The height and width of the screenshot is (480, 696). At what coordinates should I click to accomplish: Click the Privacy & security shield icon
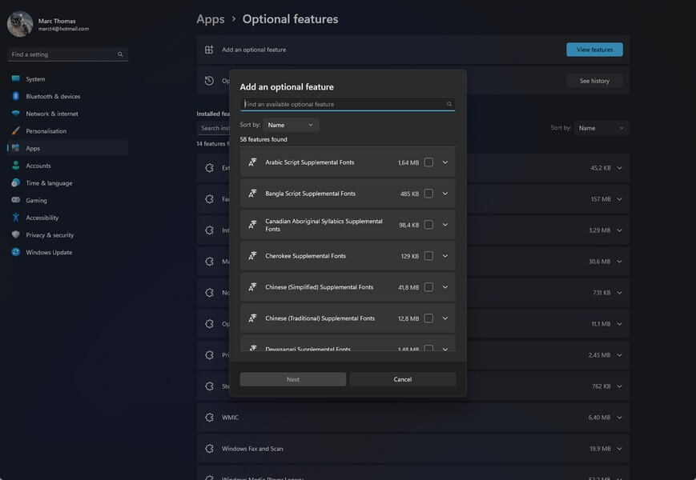15,234
